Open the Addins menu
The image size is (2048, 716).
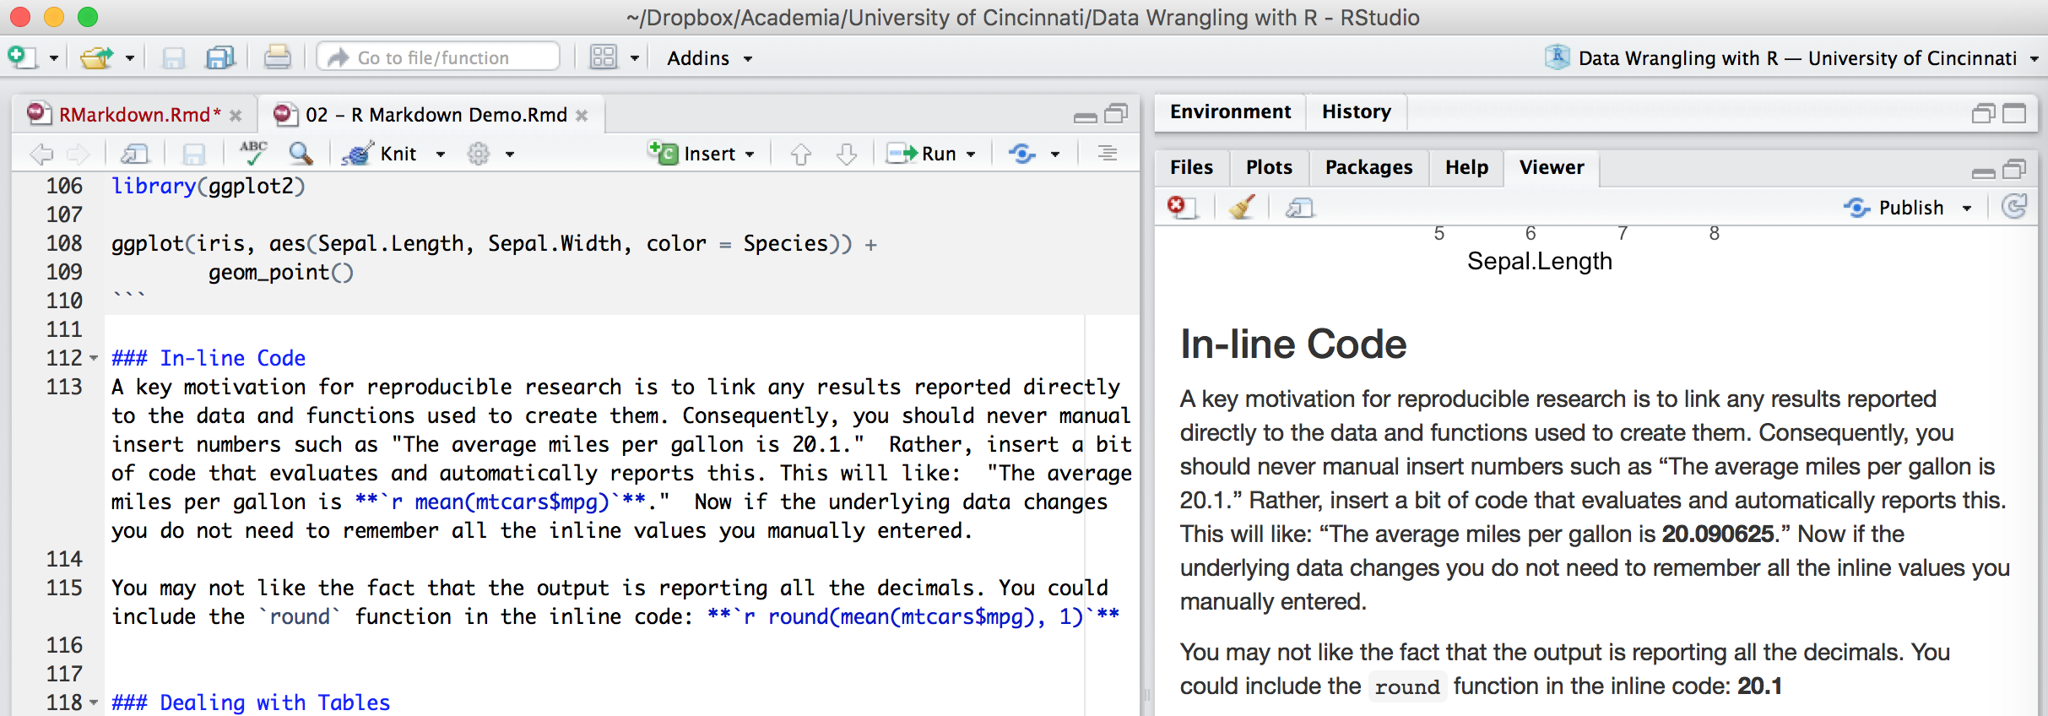[x=709, y=58]
